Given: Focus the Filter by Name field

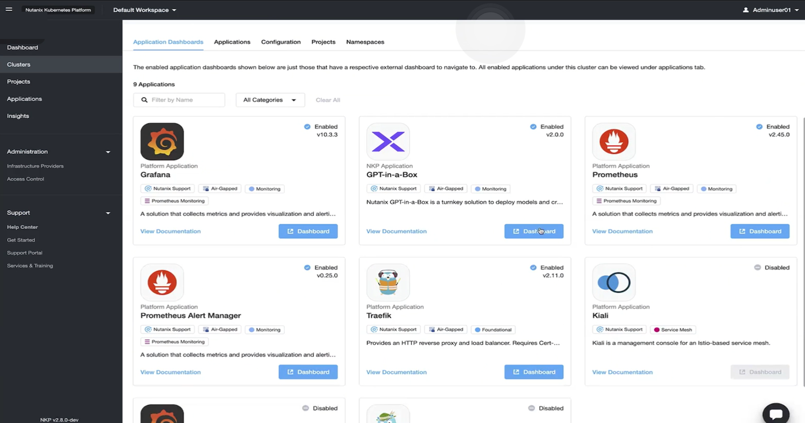Looking at the screenshot, I should pos(179,100).
